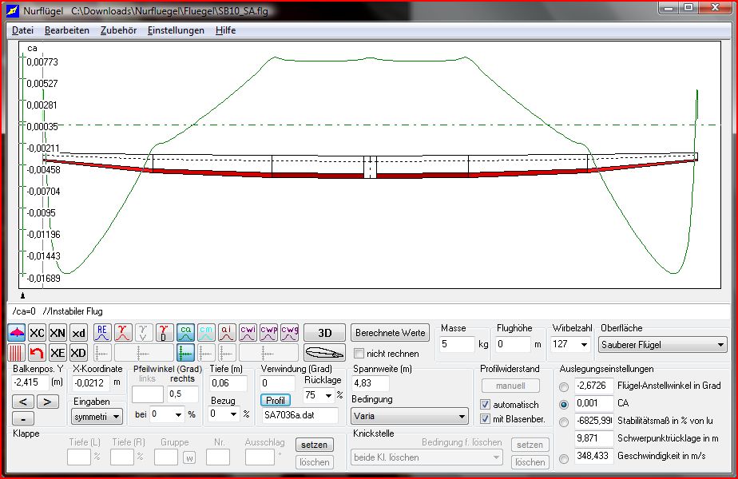Expand the Bedingung 'Varia' dropdown
This screenshot has width=738, height=479.
point(410,416)
